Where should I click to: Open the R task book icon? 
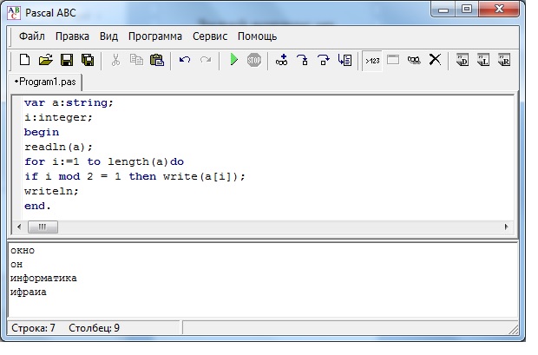[504, 60]
